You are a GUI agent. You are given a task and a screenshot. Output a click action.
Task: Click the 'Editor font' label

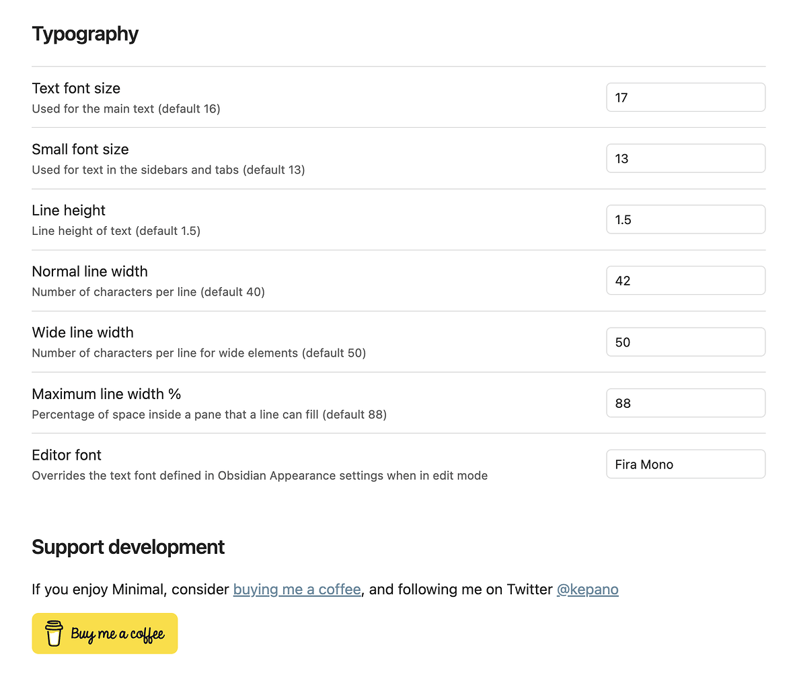[67, 456]
